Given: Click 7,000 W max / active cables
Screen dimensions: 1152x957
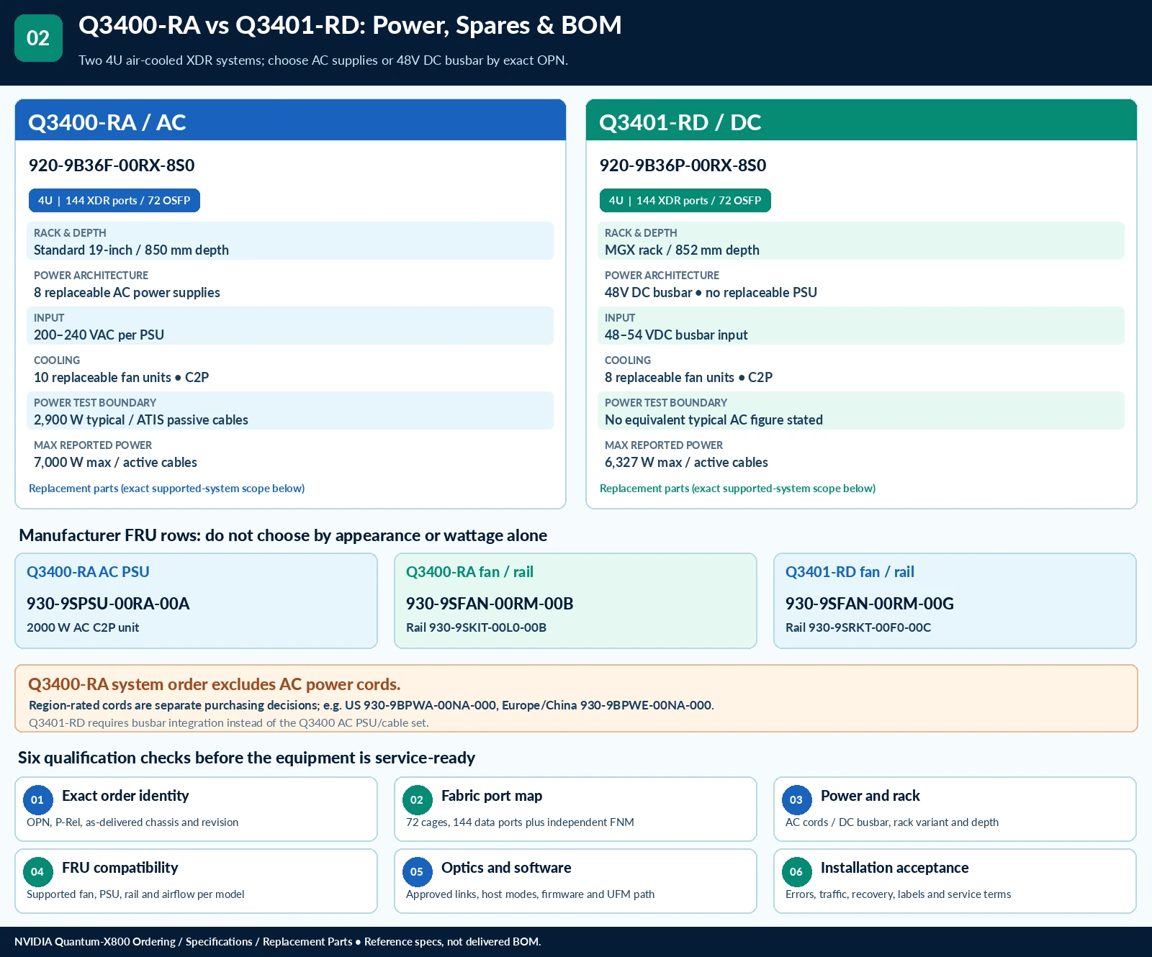Looking at the screenshot, I should 115,463.
